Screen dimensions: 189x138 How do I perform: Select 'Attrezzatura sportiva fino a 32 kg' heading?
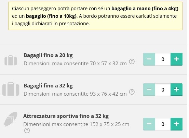[66, 116]
